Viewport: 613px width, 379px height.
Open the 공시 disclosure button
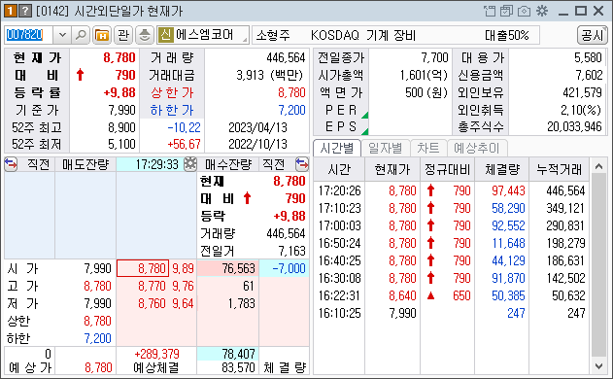tap(592, 35)
